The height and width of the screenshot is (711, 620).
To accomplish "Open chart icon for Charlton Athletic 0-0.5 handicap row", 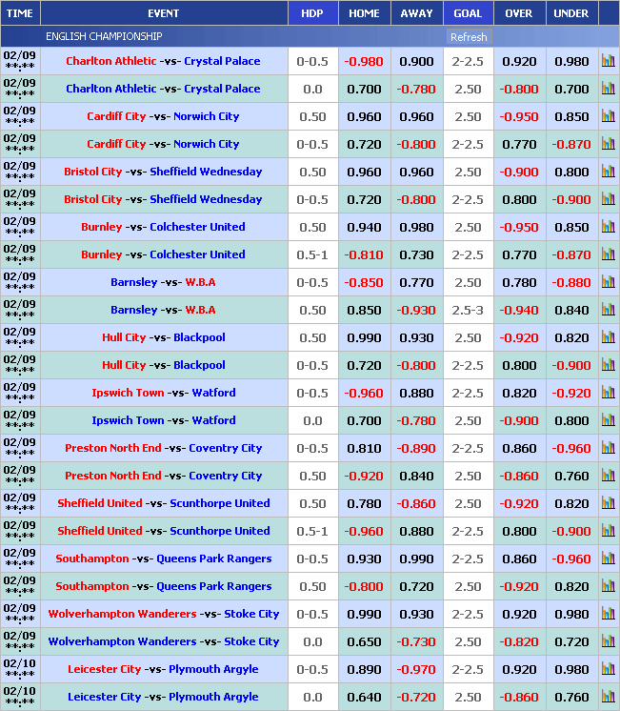I will click(x=608, y=61).
